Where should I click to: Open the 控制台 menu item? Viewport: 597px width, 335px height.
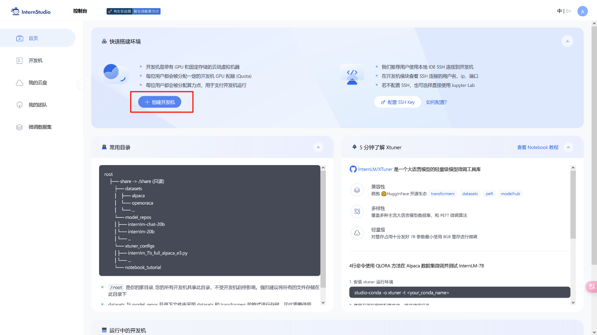tap(80, 11)
